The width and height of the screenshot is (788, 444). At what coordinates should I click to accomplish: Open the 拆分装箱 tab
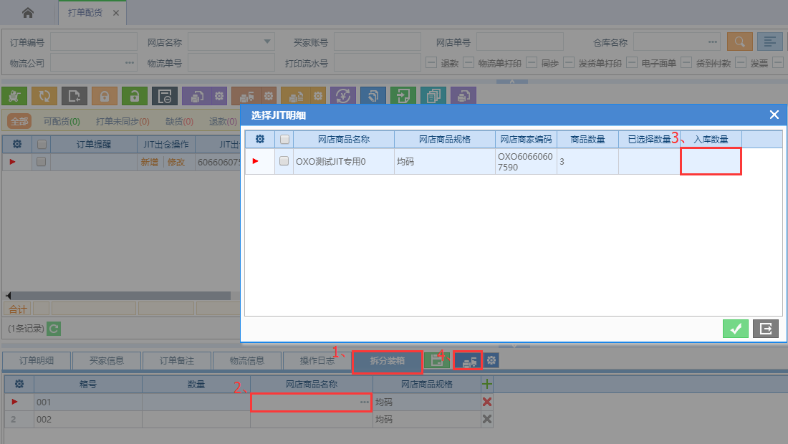click(387, 361)
